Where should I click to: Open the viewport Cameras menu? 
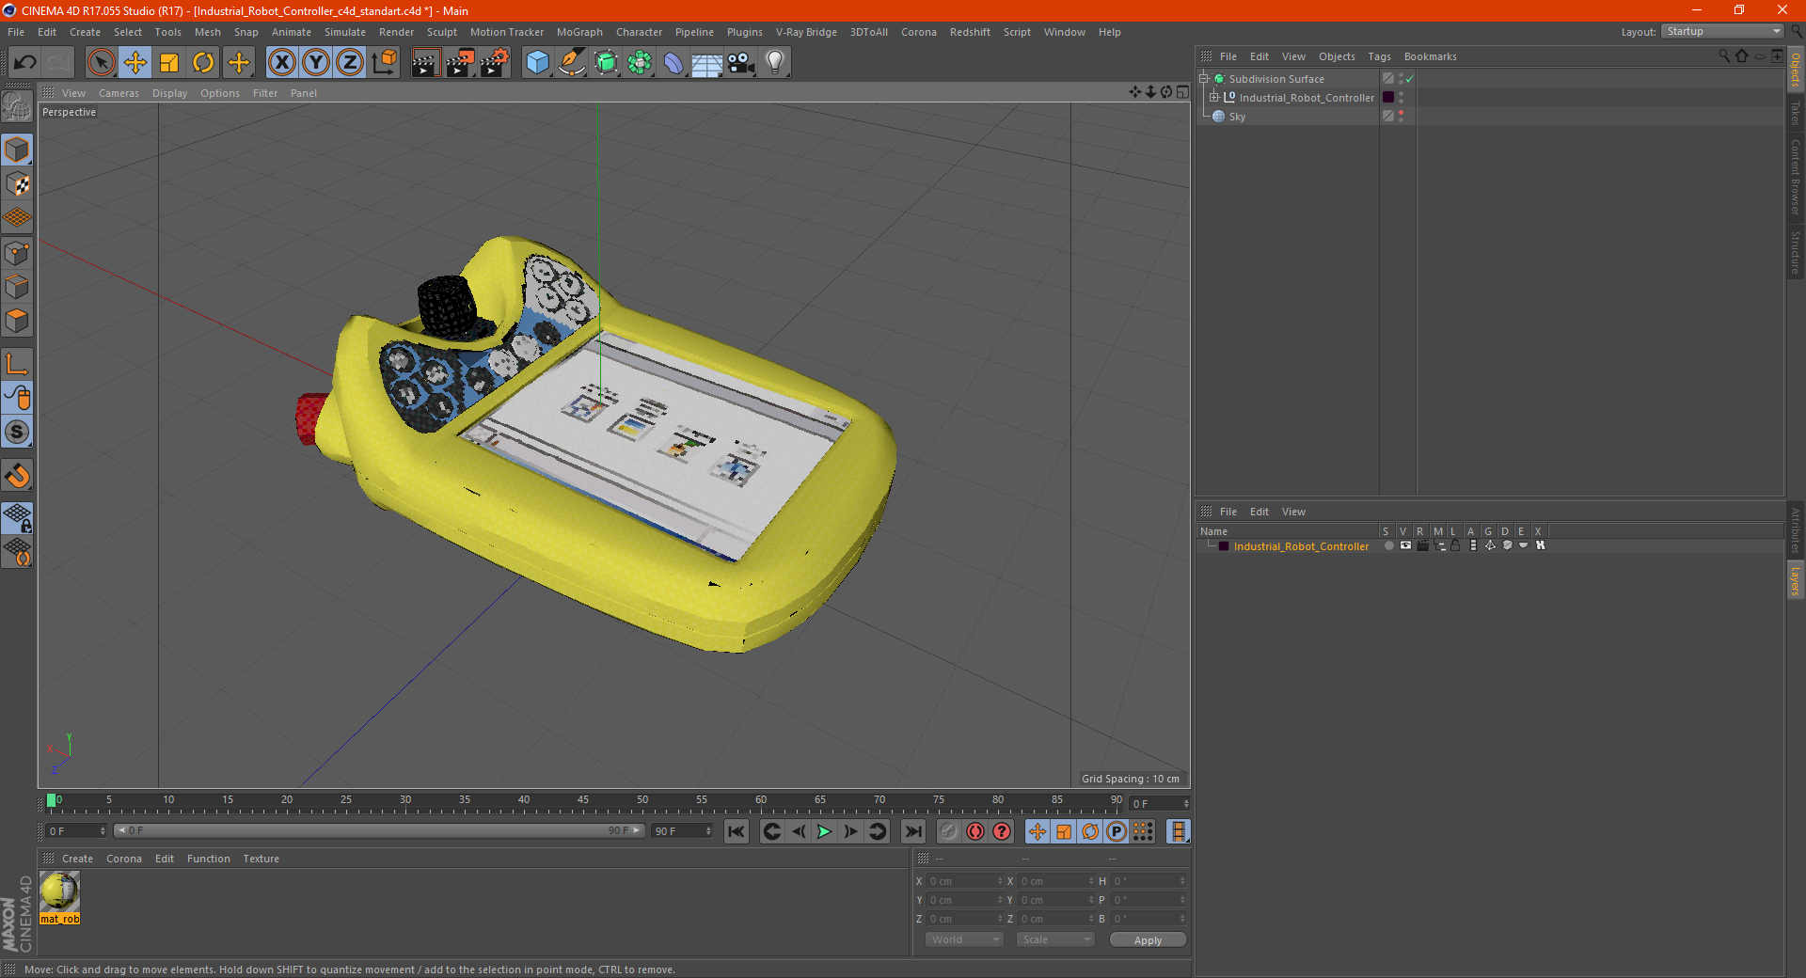click(119, 93)
